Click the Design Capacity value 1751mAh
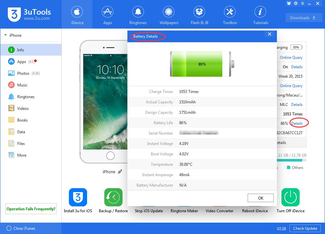 [188, 112]
